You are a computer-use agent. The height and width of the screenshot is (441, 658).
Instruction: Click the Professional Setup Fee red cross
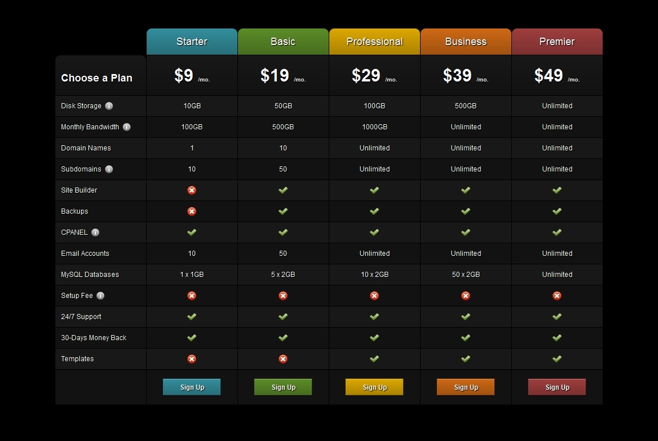coord(374,296)
